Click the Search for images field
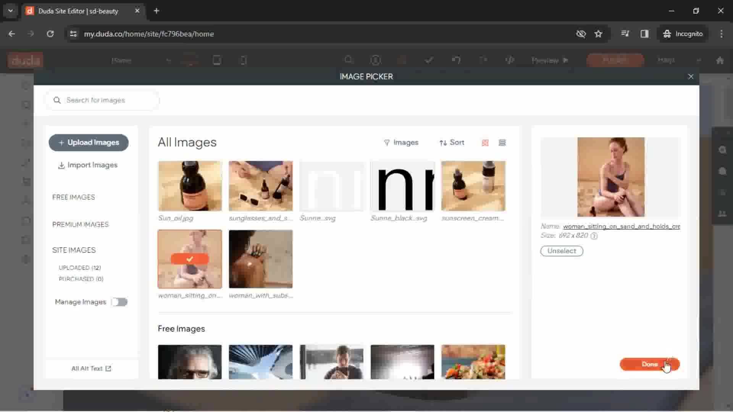Image resolution: width=733 pixels, height=412 pixels. coord(102,100)
